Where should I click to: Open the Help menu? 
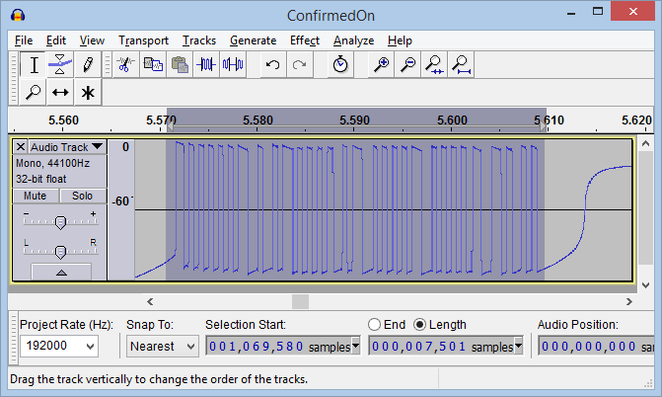(400, 40)
